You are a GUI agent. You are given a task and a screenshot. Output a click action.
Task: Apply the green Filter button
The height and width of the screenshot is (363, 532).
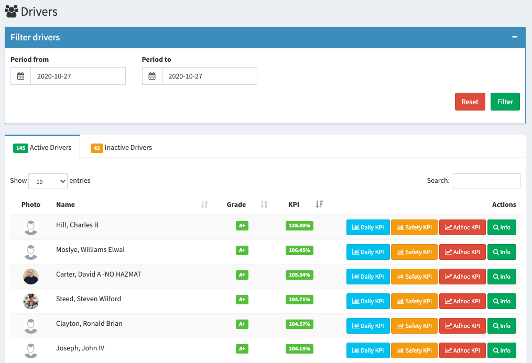(505, 102)
